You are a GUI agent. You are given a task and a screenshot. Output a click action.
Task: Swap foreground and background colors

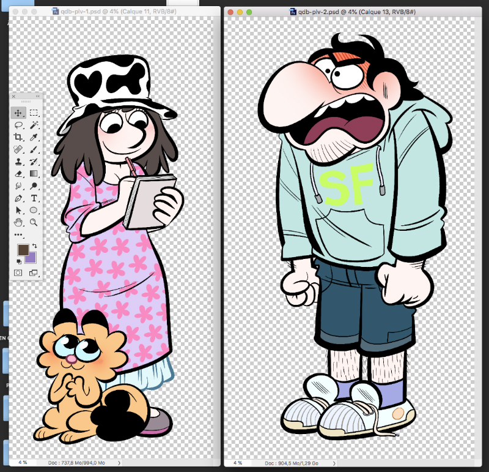(35, 245)
